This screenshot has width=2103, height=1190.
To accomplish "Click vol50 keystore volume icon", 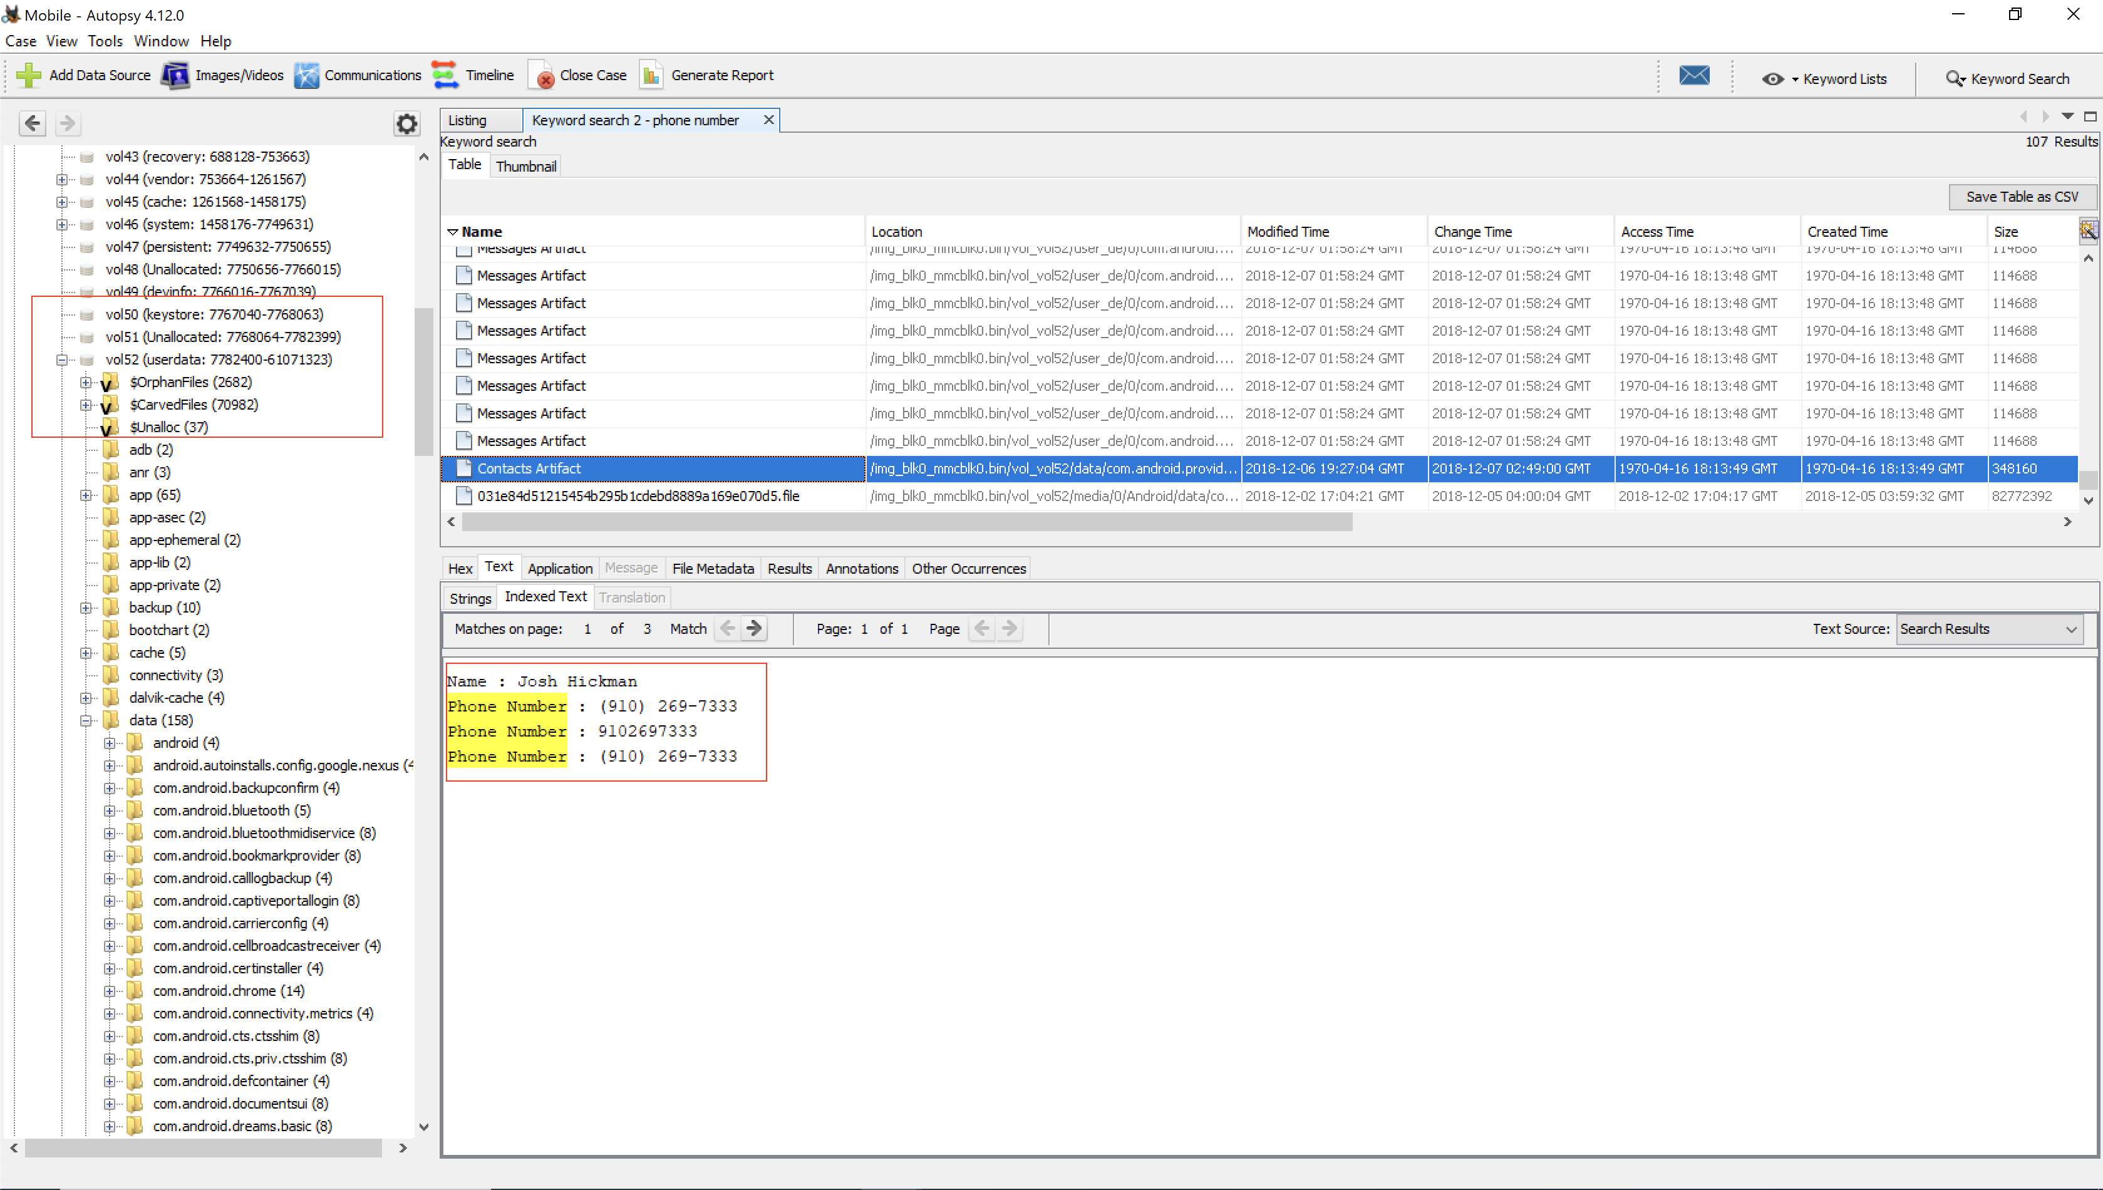I will pyautogui.click(x=86, y=314).
